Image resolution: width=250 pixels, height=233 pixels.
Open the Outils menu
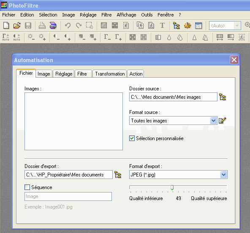147,15
